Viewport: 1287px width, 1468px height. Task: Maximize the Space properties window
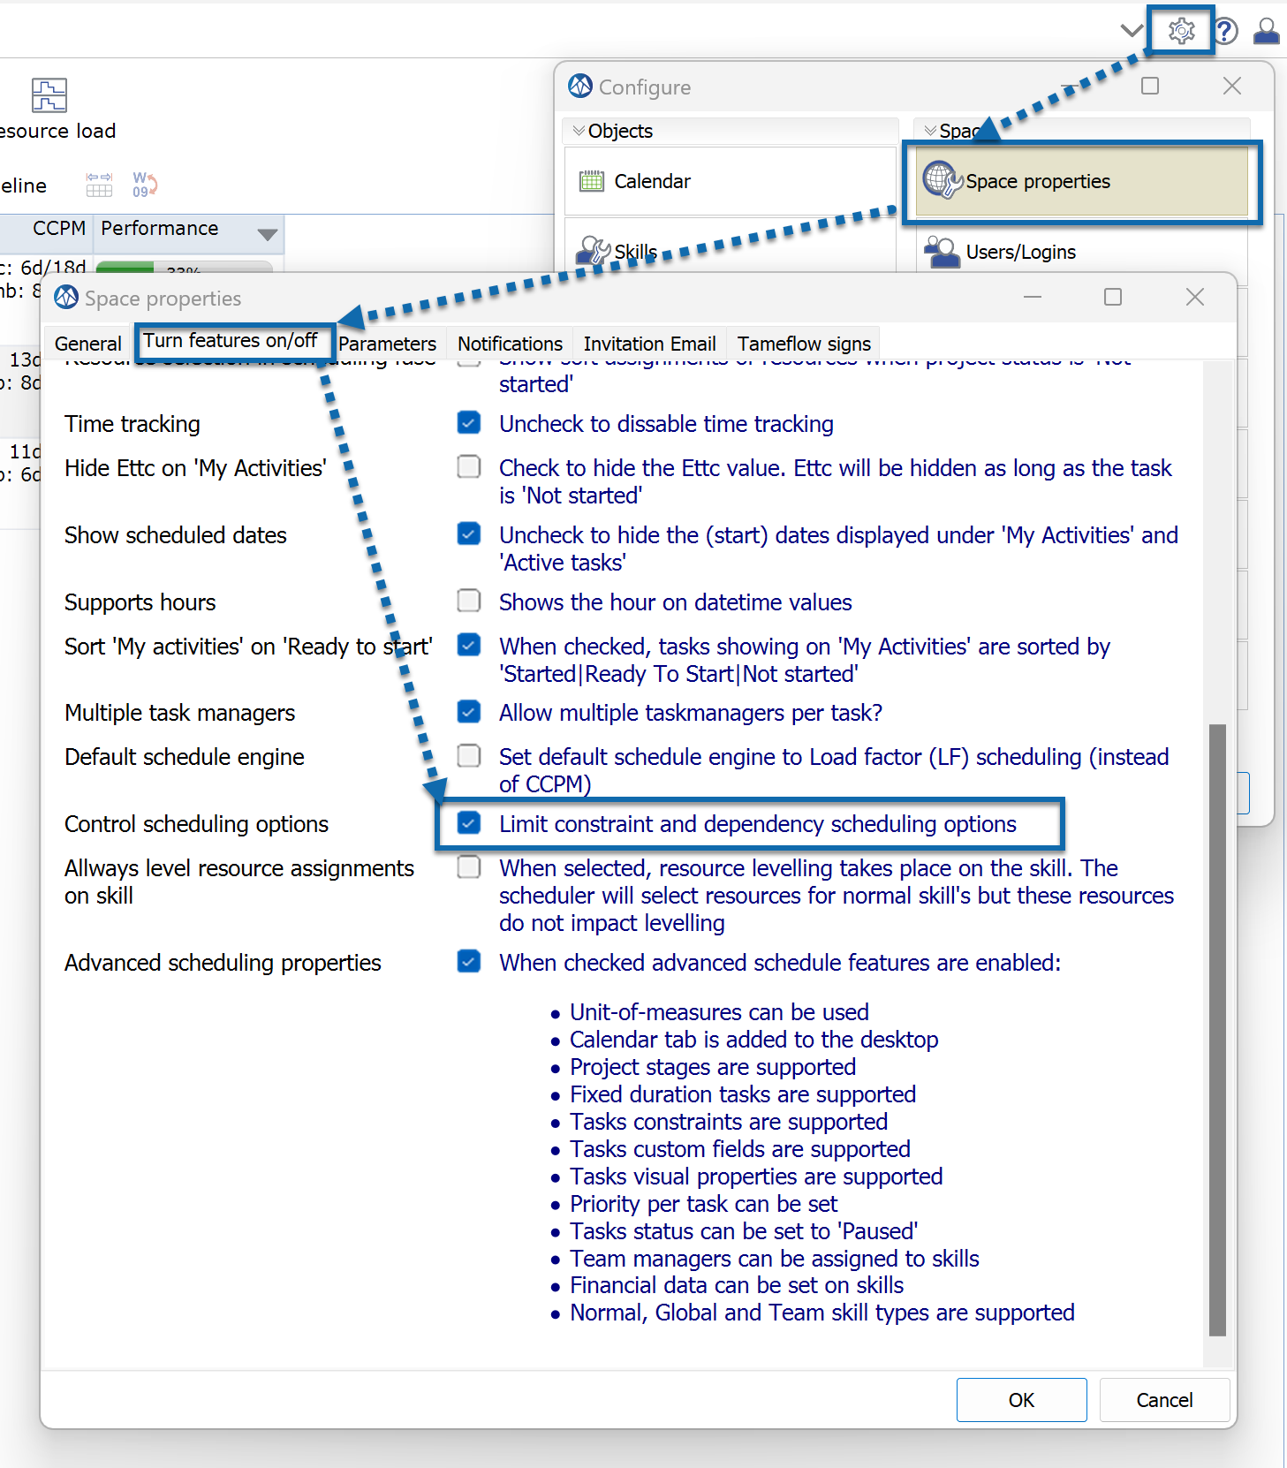click(1113, 297)
